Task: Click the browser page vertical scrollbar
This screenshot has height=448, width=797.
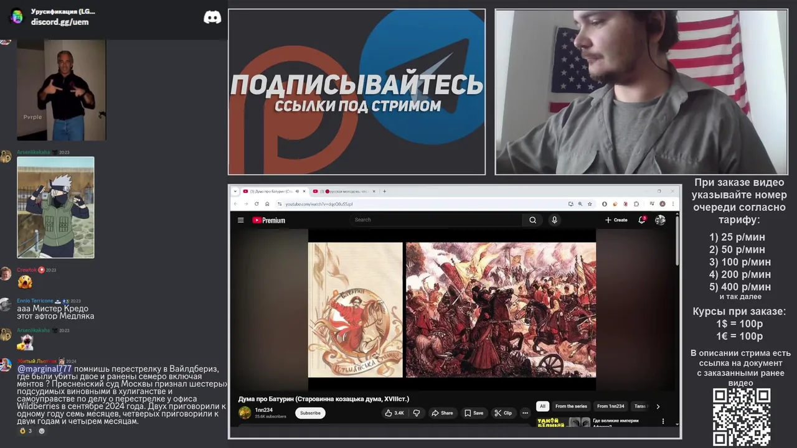Action: coord(677,240)
